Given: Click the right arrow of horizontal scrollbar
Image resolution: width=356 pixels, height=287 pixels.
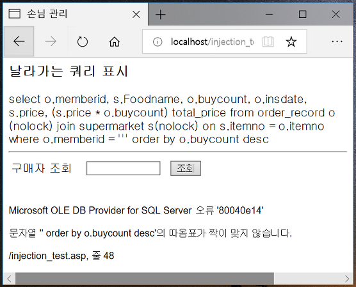Looking at the screenshot, I should [346, 279].
